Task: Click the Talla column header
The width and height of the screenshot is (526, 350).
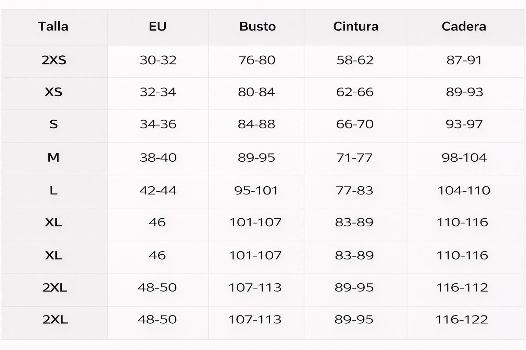Action: point(53,27)
